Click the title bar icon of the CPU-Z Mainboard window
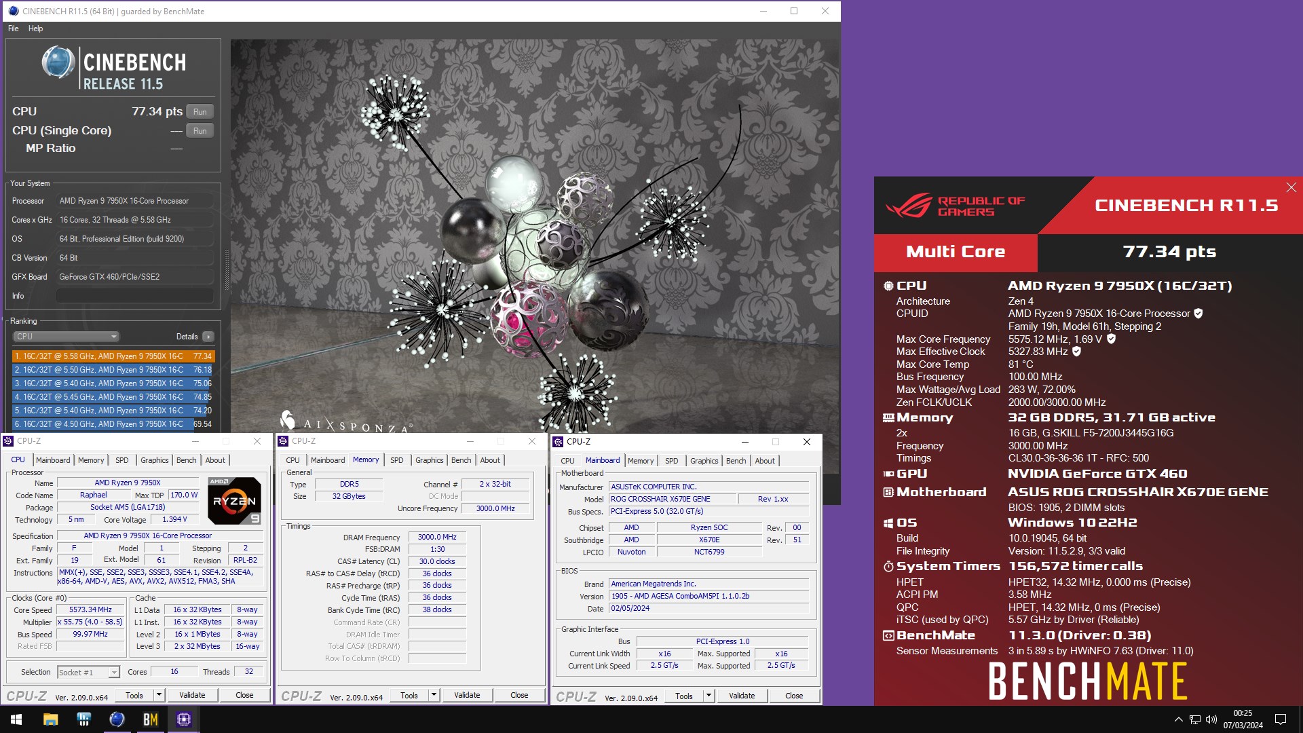The image size is (1303, 733). click(x=558, y=442)
